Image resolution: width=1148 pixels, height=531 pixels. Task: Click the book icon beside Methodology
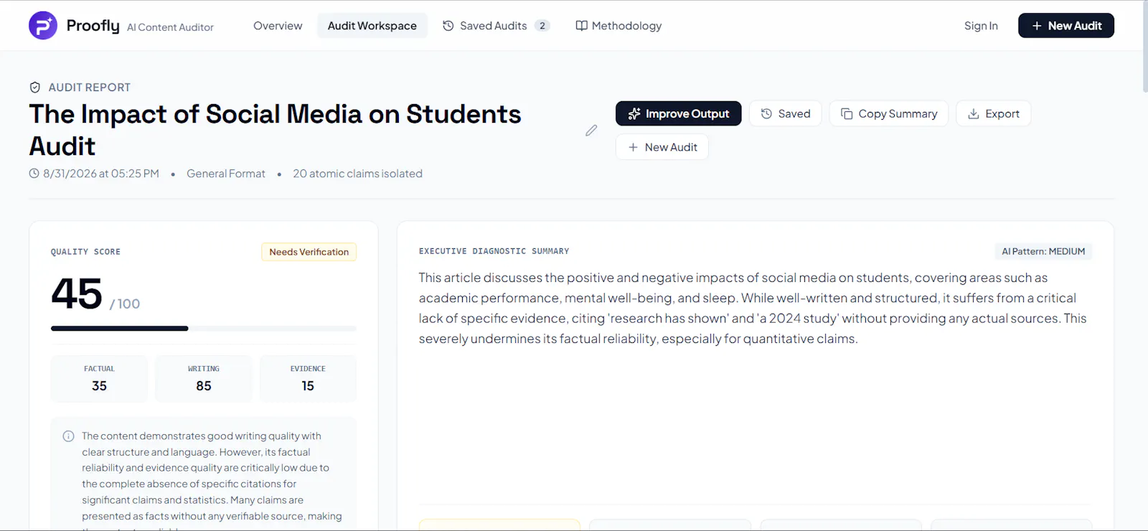[x=582, y=26]
